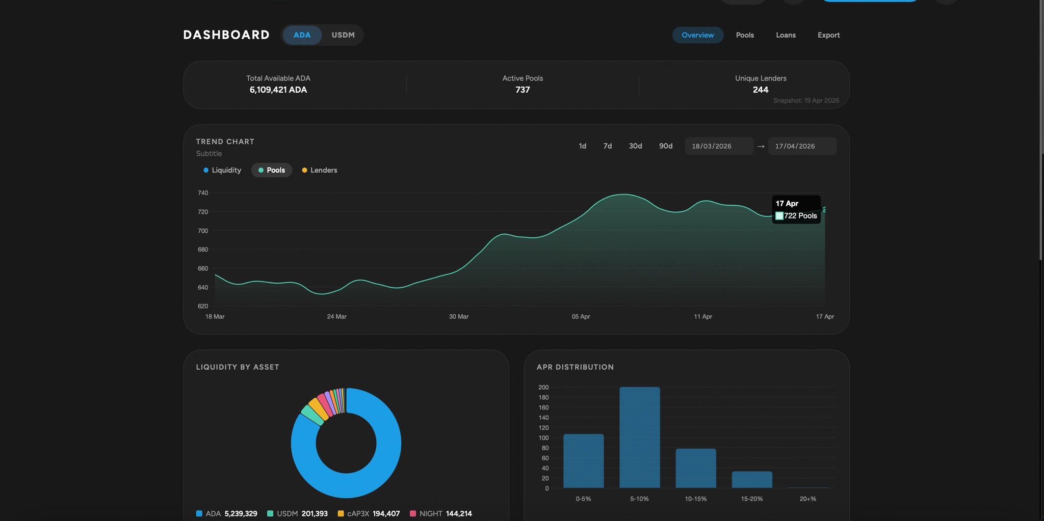This screenshot has width=1044, height=521.
Task: Show the Lenders series in trend chart
Action: 320,170
